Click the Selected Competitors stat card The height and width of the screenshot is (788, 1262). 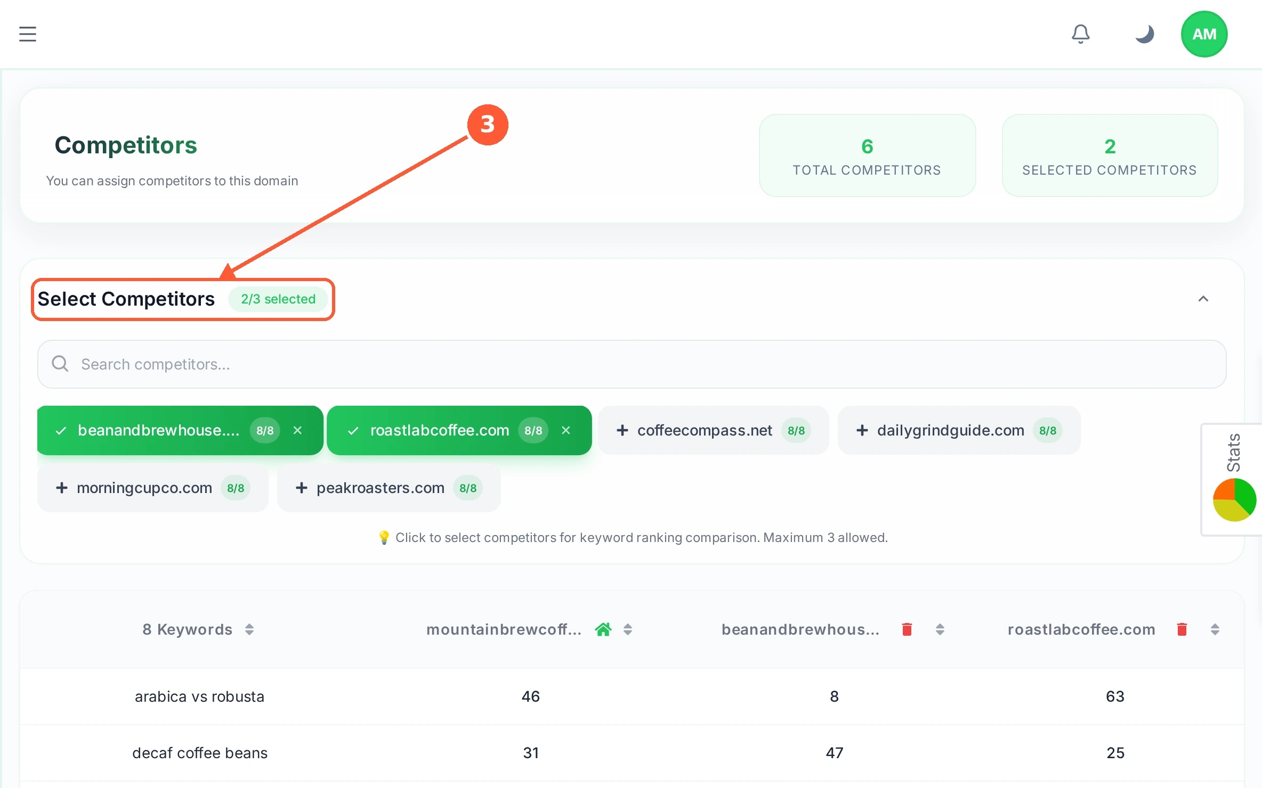1110,155
